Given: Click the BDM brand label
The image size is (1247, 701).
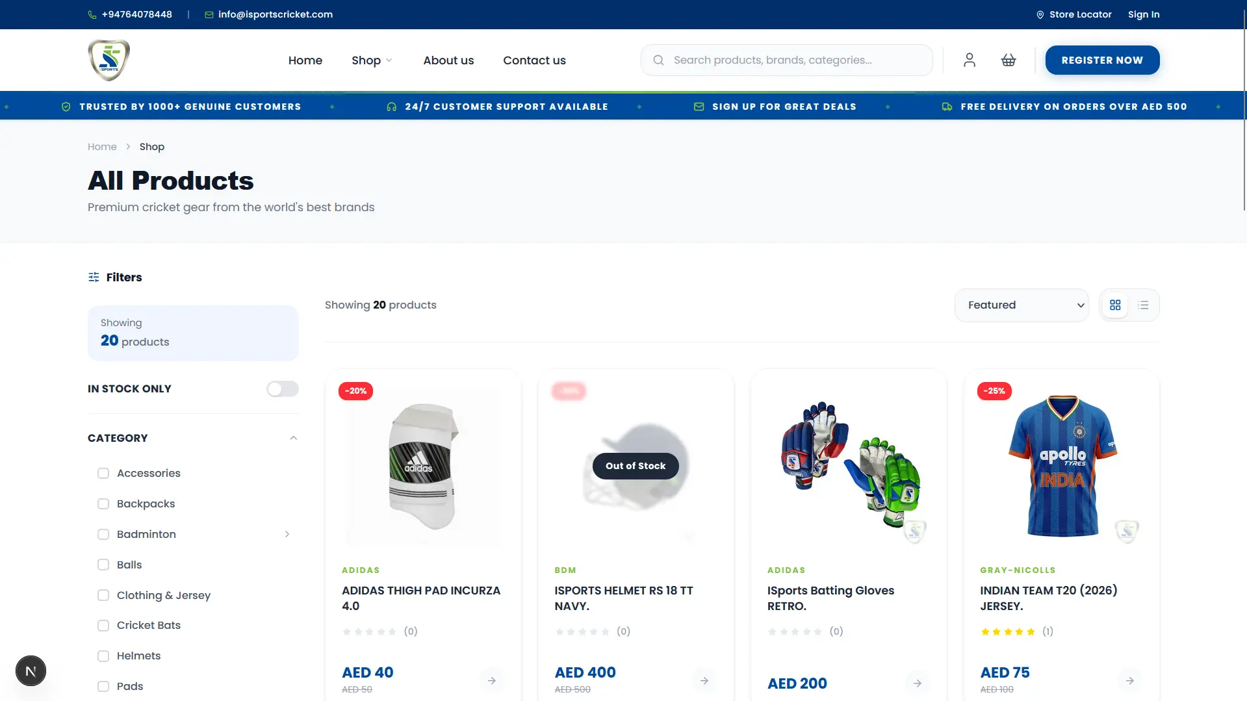Looking at the screenshot, I should 565,570.
